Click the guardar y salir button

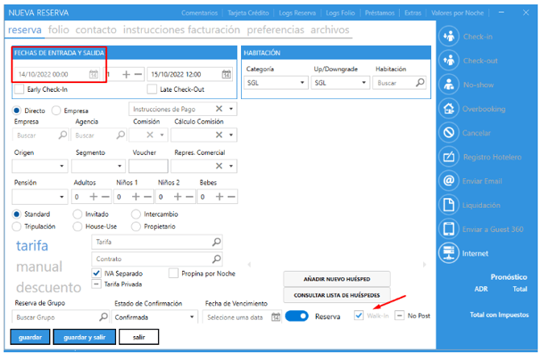pyautogui.click(x=84, y=338)
